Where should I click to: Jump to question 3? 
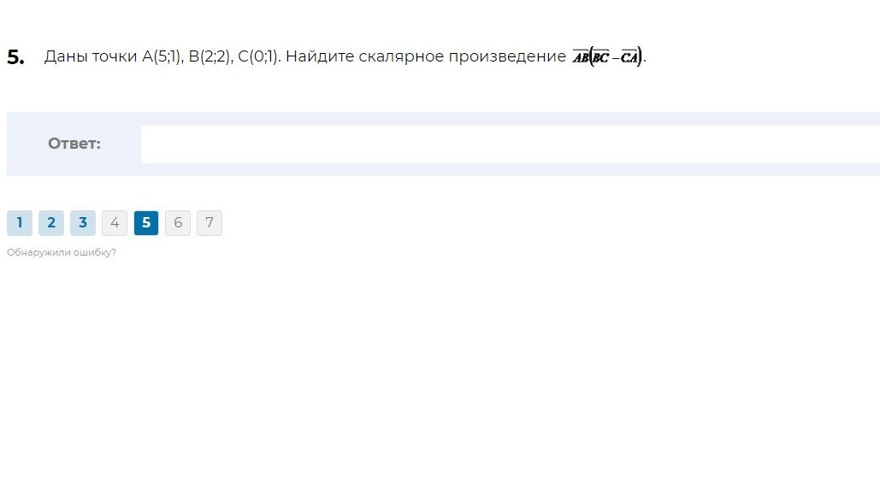tap(83, 223)
